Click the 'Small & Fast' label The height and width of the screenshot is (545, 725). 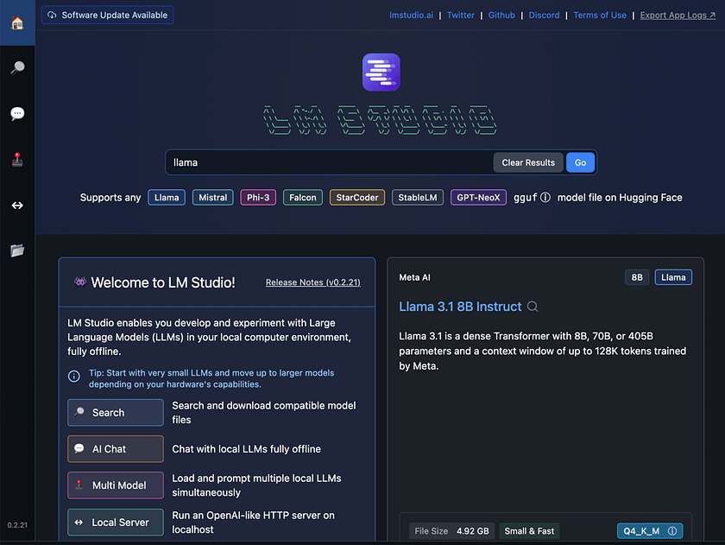[x=529, y=531]
